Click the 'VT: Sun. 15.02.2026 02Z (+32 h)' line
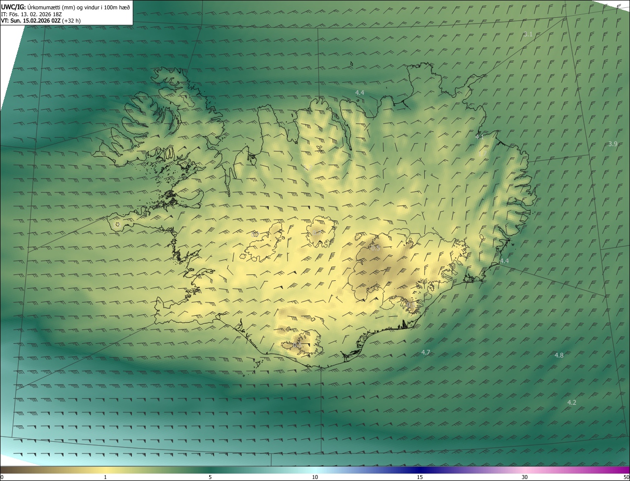This screenshot has width=630, height=481. 41,21
